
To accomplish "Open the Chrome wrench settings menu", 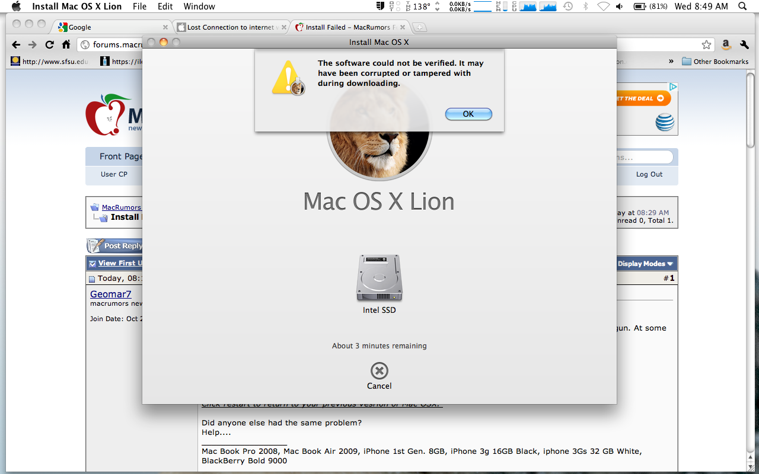I will click(745, 44).
